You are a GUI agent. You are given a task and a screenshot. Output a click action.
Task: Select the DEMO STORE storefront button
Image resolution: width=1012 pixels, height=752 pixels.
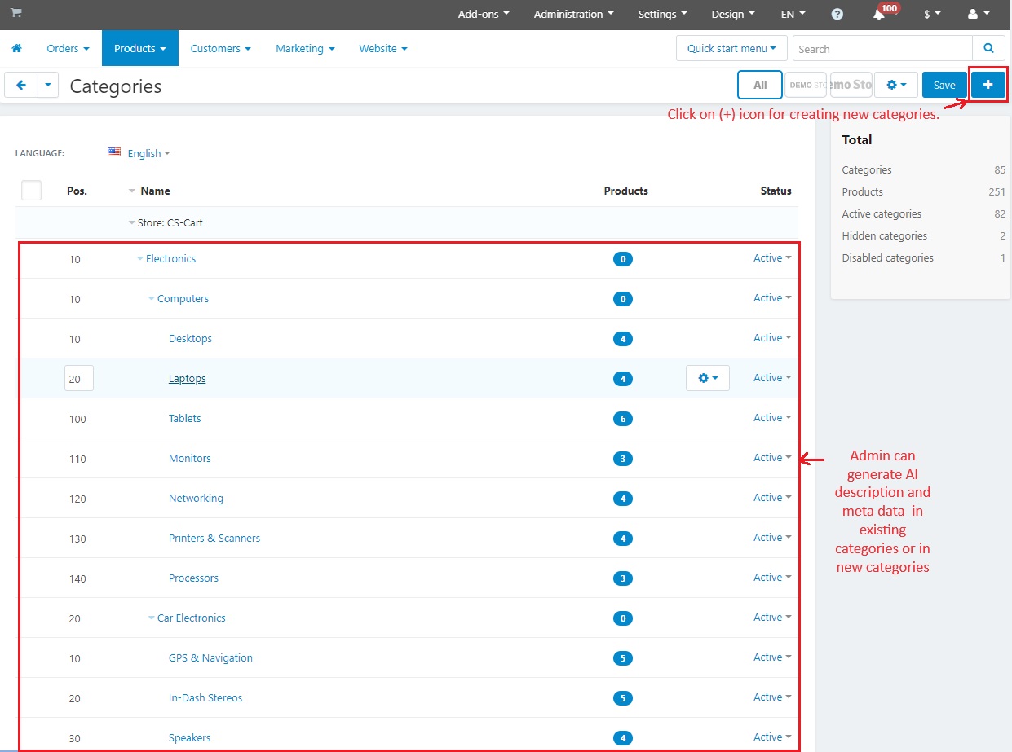pos(806,85)
